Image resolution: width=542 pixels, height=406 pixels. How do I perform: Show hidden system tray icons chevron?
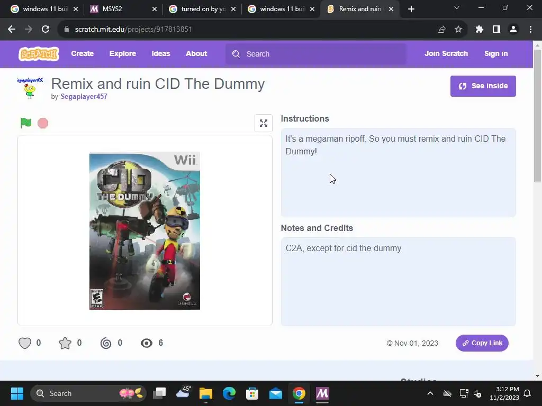pyautogui.click(x=430, y=393)
